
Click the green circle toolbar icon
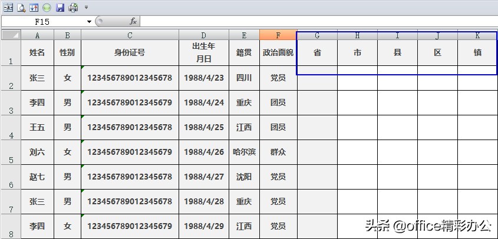click(47, 8)
